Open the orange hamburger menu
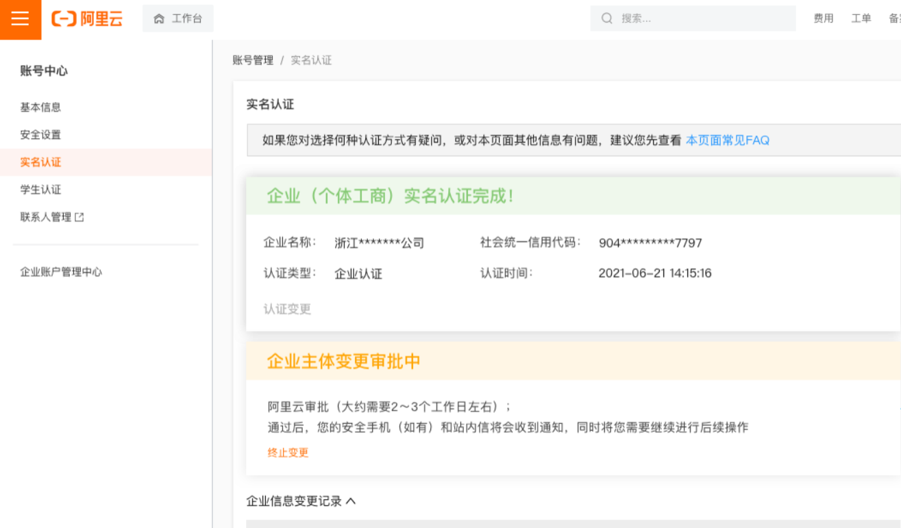The image size is (901, 528). tap(21, 19)
